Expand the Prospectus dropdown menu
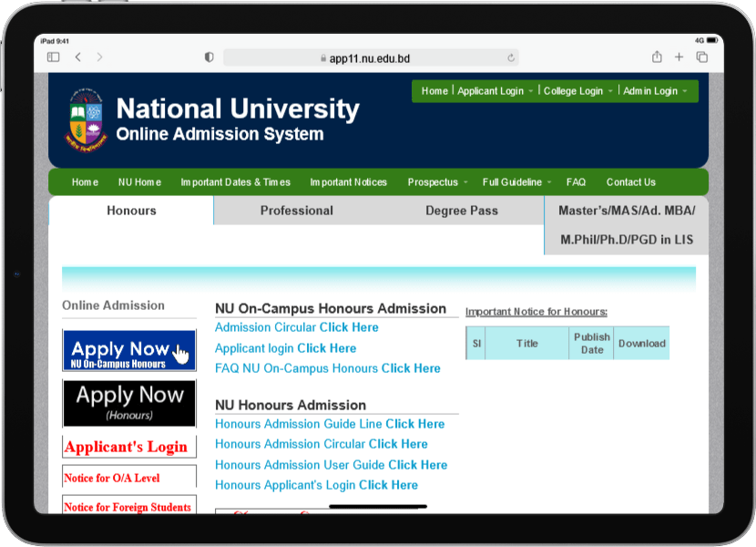The image size is (756, 547). pos(437,182)
